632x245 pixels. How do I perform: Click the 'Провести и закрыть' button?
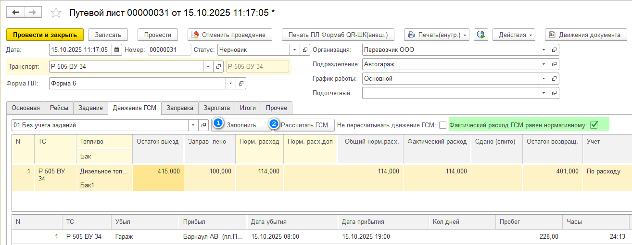(x=45, y=35)
